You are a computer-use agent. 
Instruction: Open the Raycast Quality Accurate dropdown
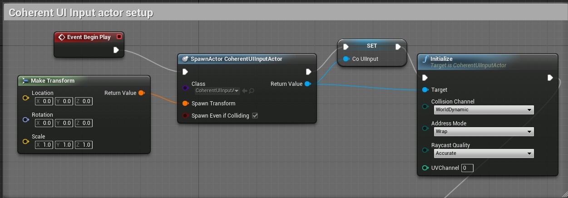point(484,153)
